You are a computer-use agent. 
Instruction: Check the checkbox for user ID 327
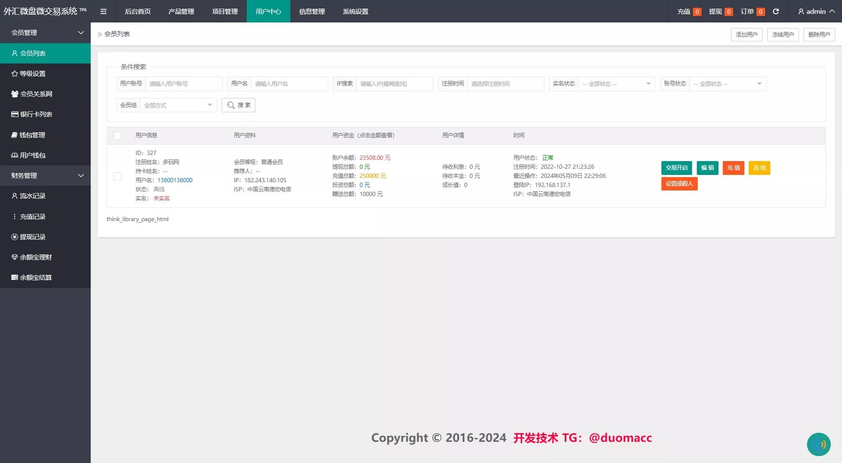[118, 176]
